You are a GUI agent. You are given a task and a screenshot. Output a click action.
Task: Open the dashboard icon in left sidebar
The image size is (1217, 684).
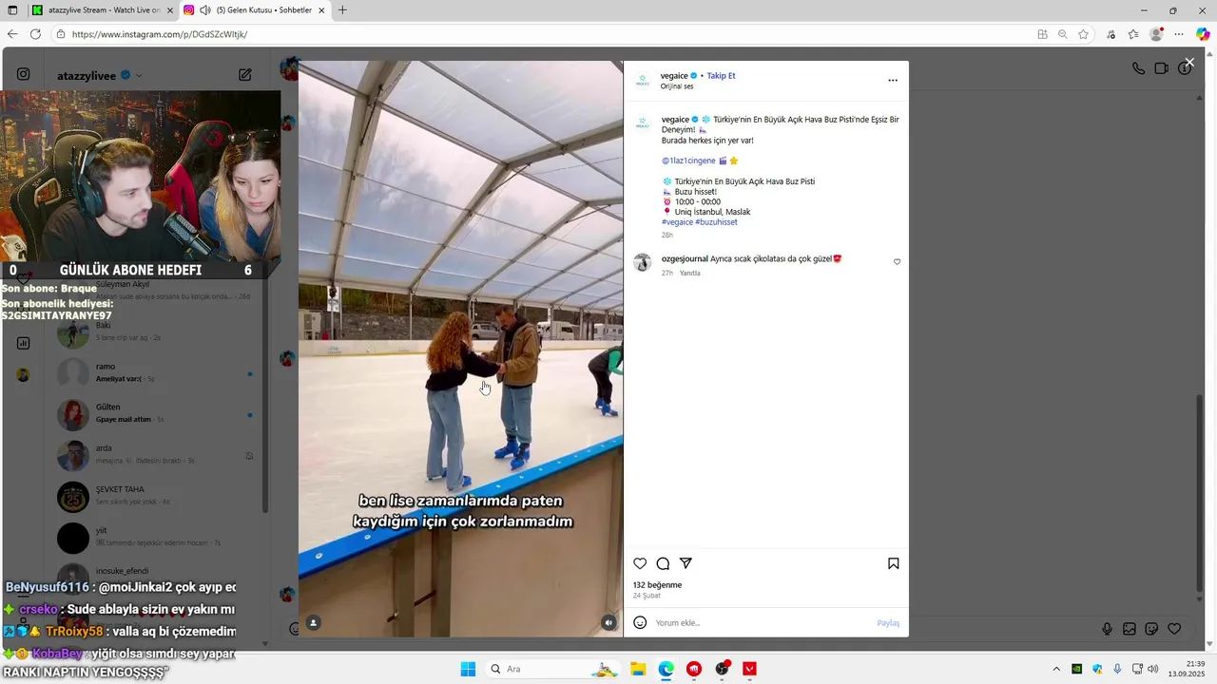tap(24, 343)
